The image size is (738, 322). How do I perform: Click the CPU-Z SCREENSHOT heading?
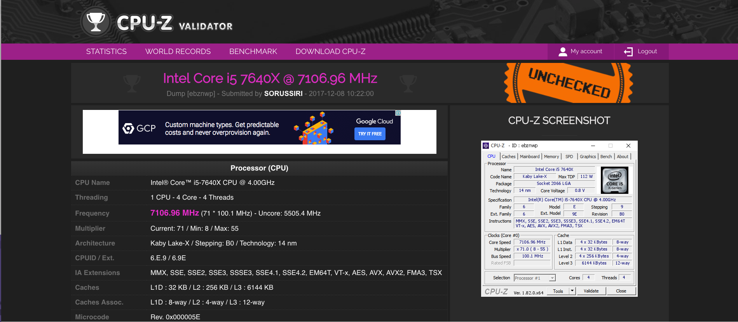(x=559, y=121)
